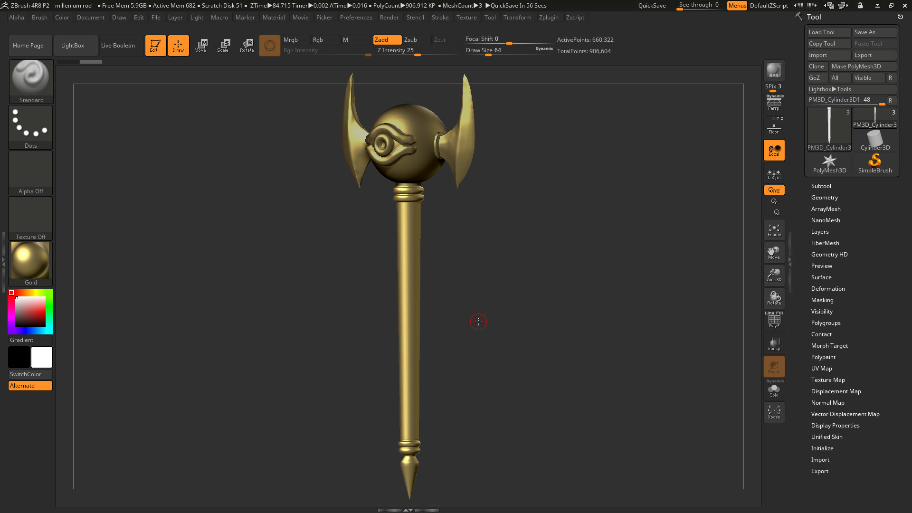
Task: Click the BPR render icon
Action: (x=774, y=70)
